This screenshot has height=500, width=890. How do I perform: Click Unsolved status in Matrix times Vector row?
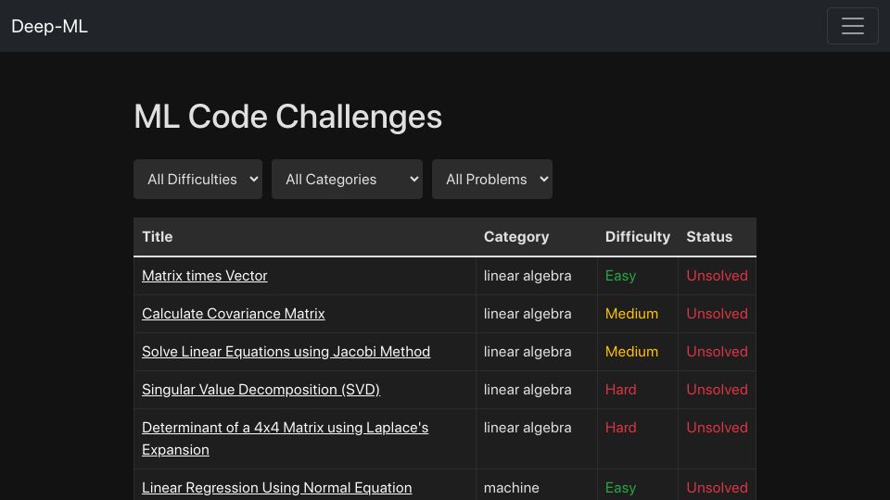pos(717,276)
